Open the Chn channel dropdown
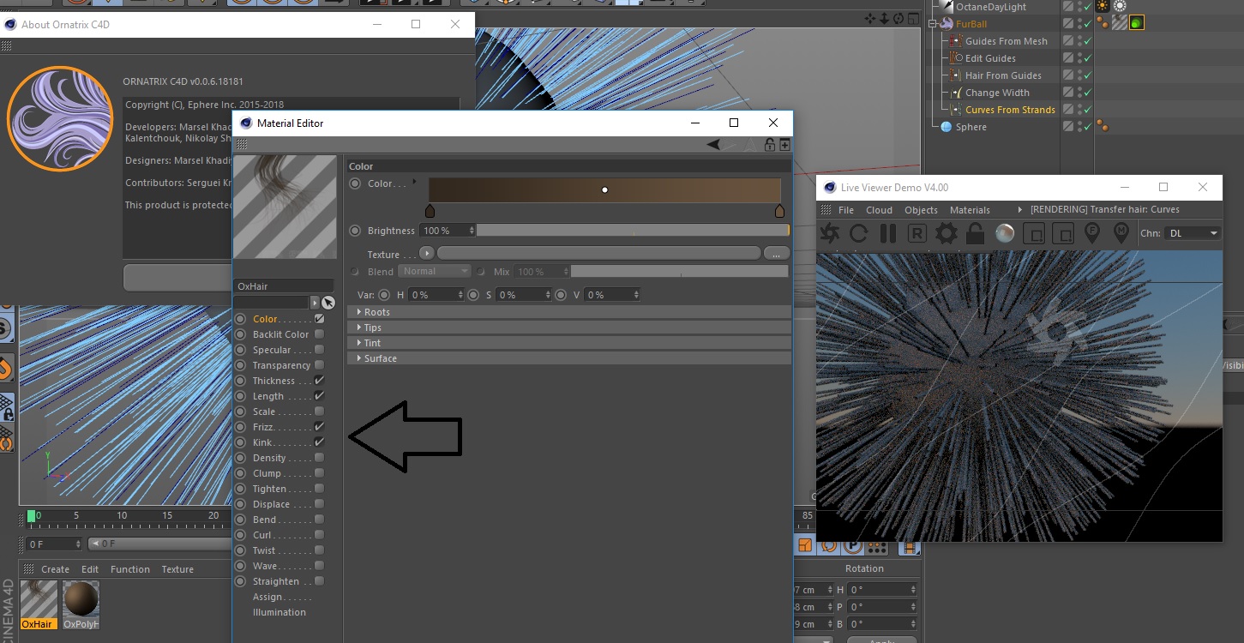This screenshot has width=1244, height=643. tap(1193, 233)
